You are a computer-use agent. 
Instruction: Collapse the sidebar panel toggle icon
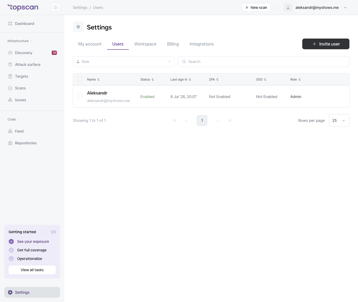click(56, 7)
